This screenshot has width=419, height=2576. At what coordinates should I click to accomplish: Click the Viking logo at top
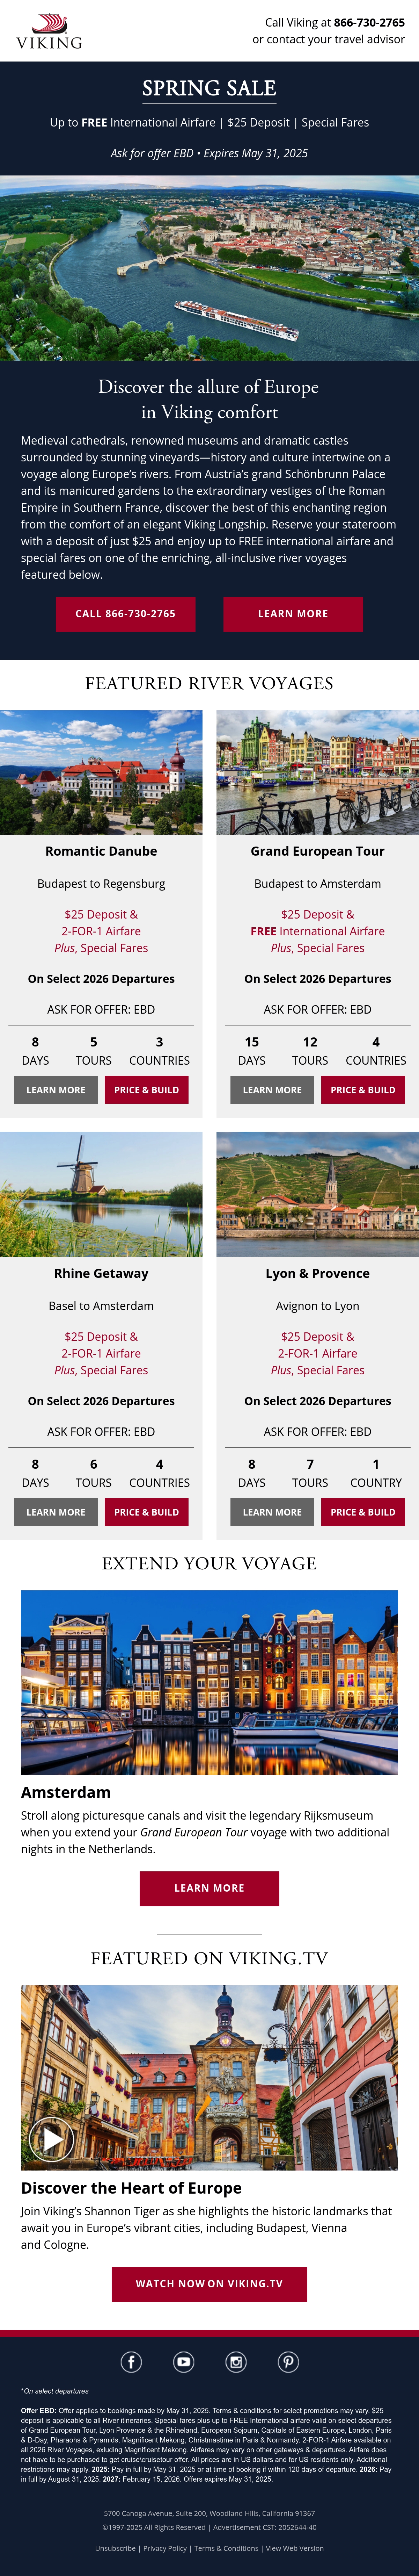pos(49,31)
